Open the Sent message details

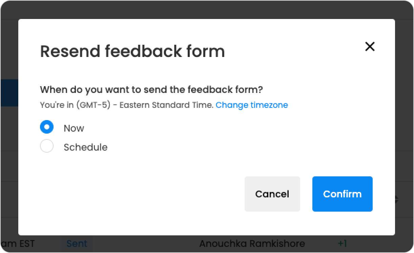click(77, 244)
